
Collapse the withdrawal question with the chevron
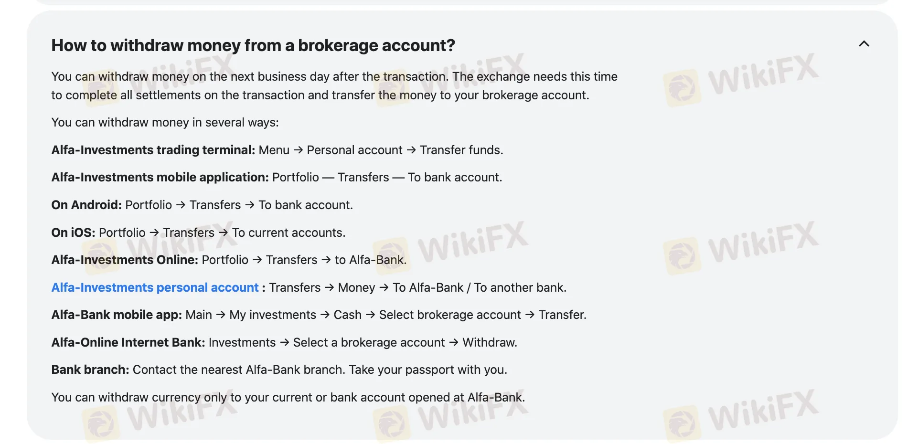(x=865, y=44)
